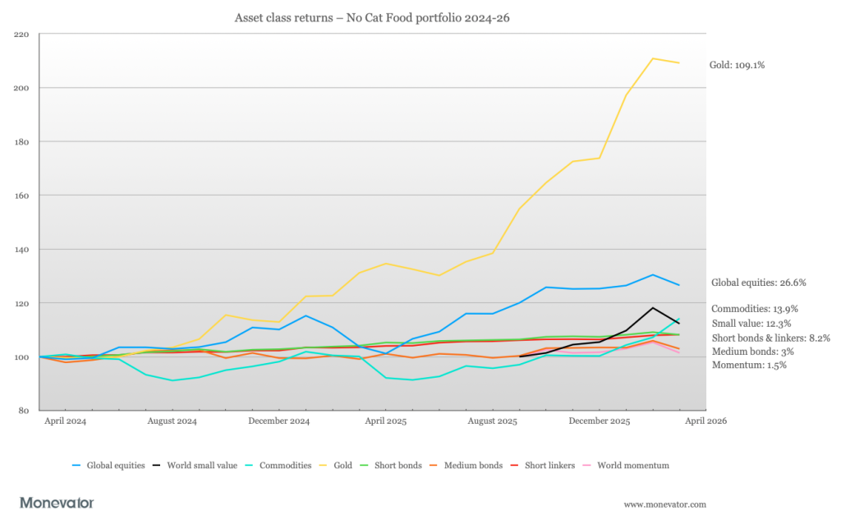
Task: Select the 'Short bonds & linkers: 8.2%' label
Action: point(770,338)
